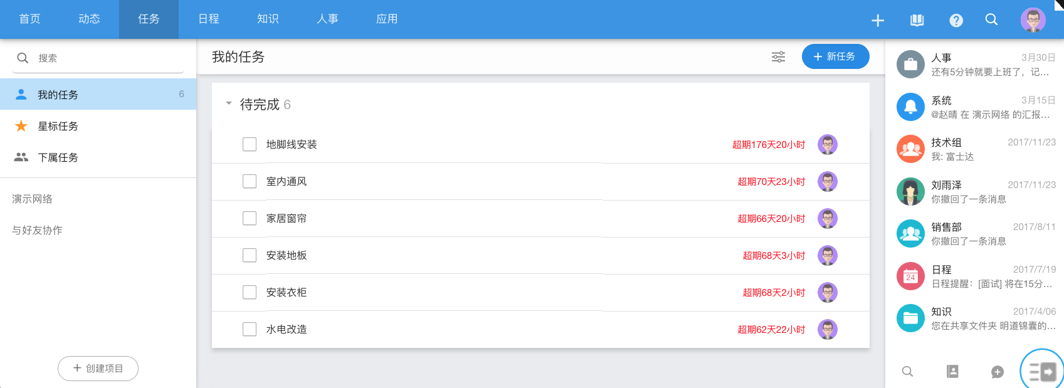
Task: Open the help question mark icon
Action: pyautogui.click(x=956, y=20)
